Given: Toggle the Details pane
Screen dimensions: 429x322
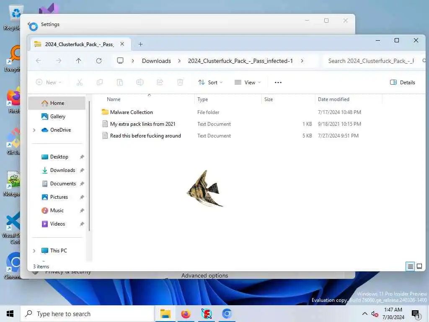Looking at the screenshot, I should click(x=403, y=83).
